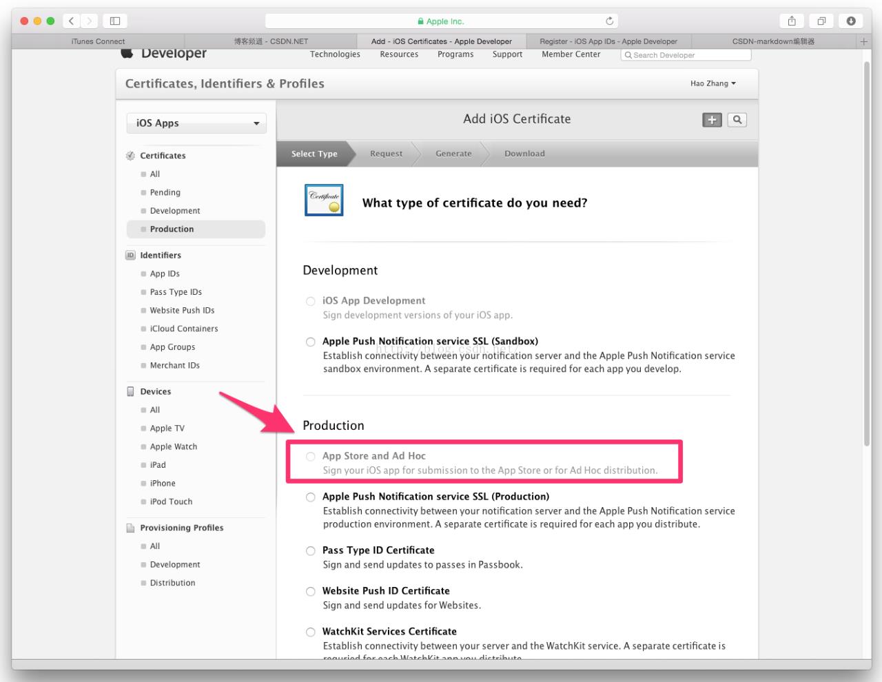Select Pass Type ID Certificate option
882x682 pixels.
point(311,550)
